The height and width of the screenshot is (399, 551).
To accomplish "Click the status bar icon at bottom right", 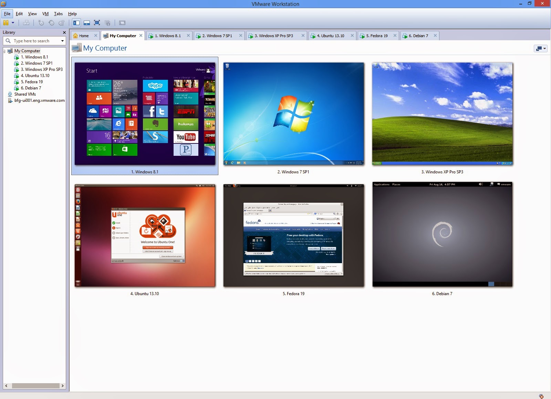I will pos(541,396).
